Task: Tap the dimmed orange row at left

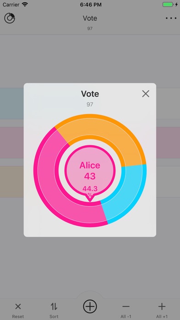Action: [x=12, y=182]
